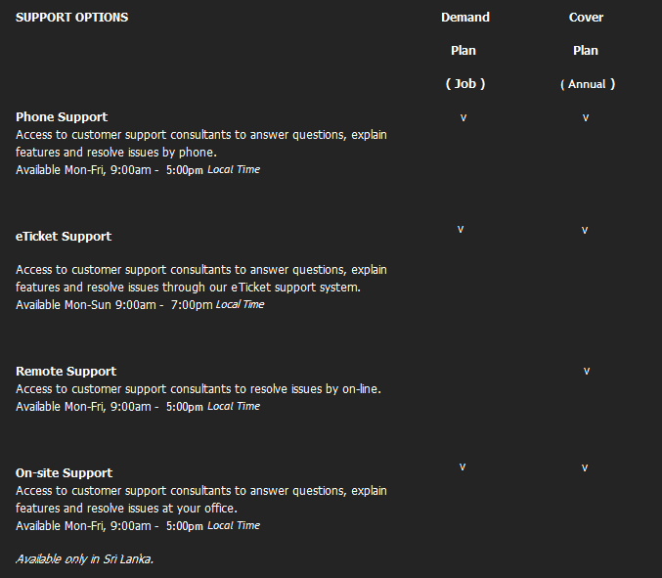
Task: Click Local Time under Phone Support
Action: coord(234,169)
